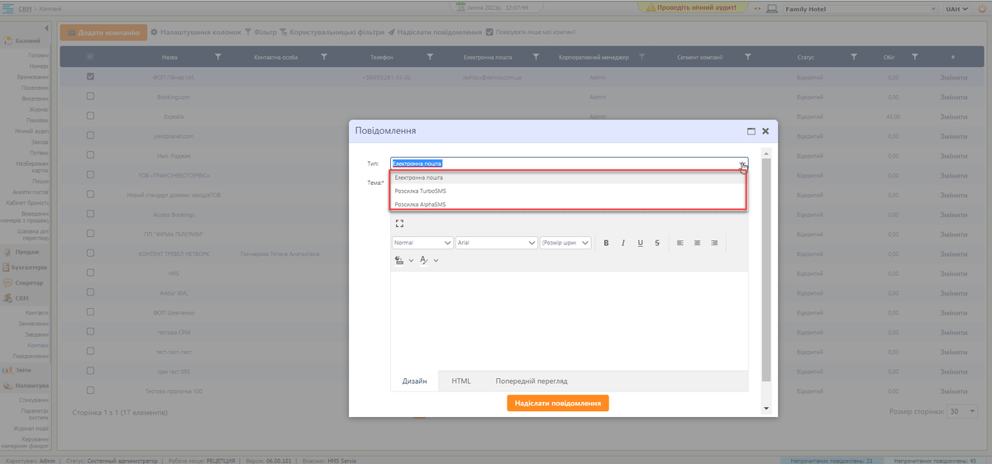This screenshot has height=464, width=992.
Task: Expand the Normal paragraph style dropdown
Action: pos(422,243)
